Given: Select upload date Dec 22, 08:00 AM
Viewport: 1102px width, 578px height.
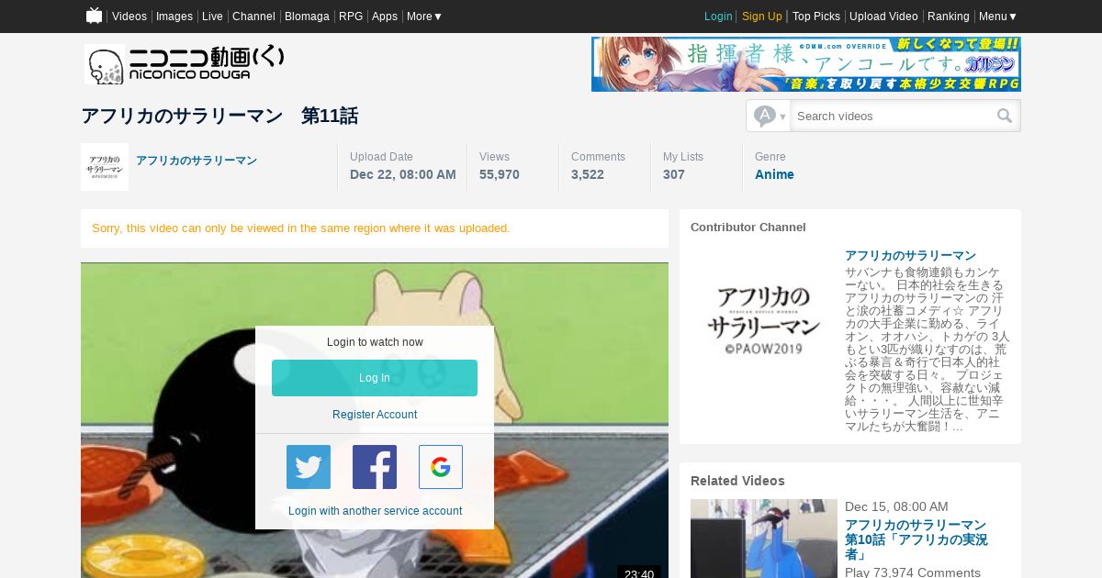Looking at the screenshot, I should click(x=403, y=174).
